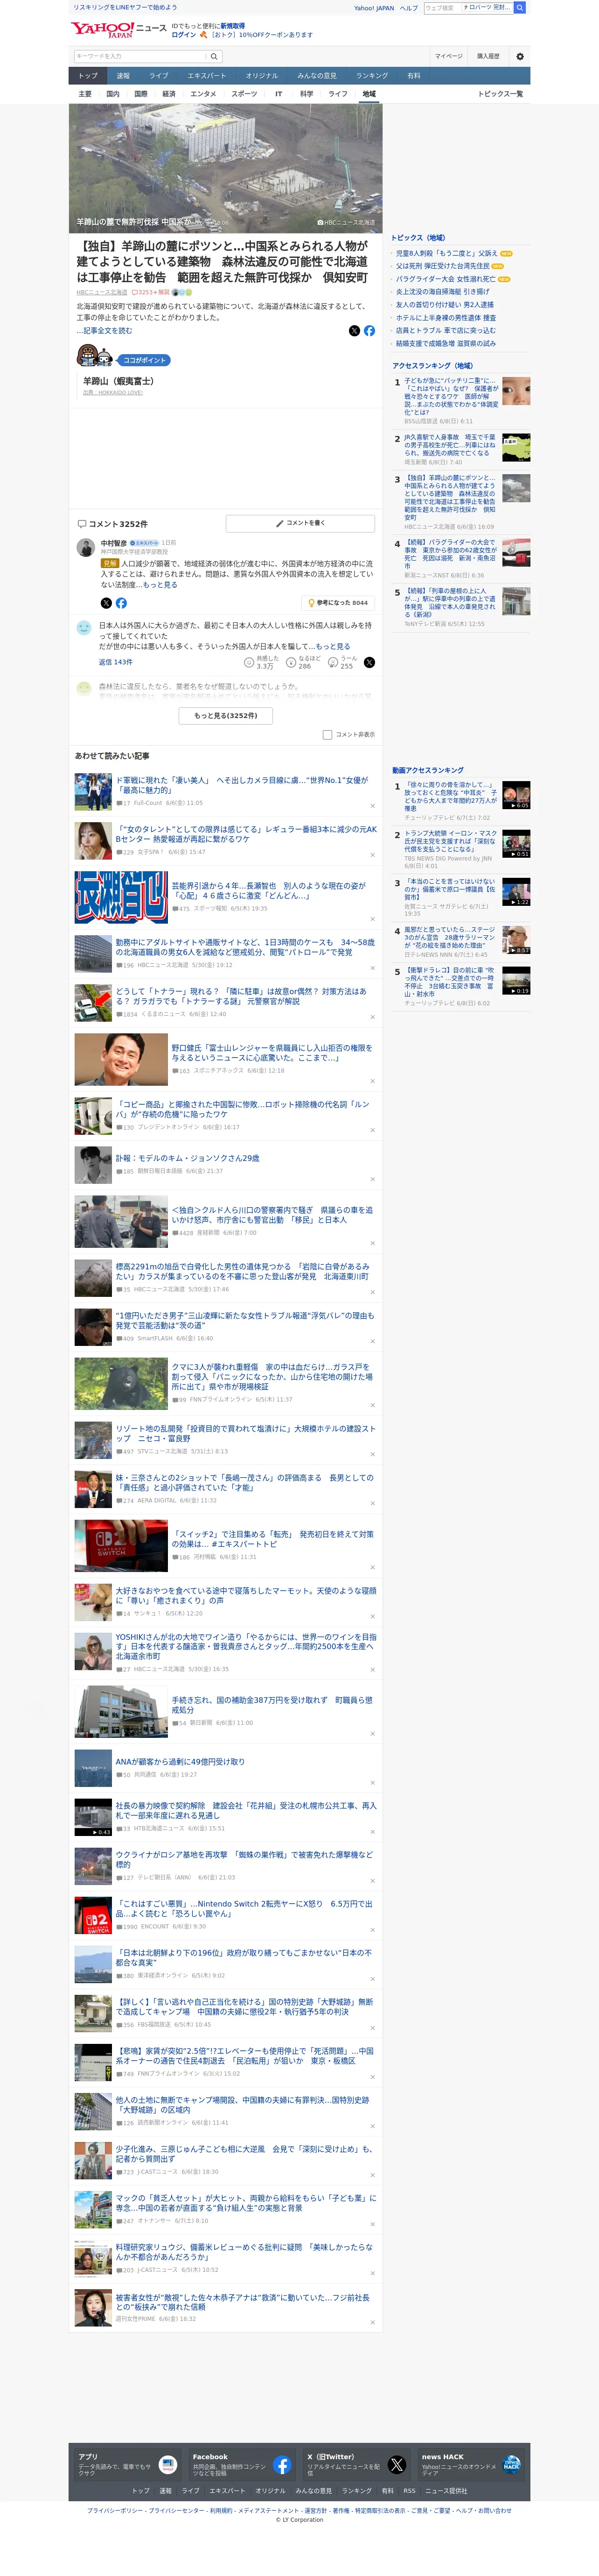599x2576 pixels.
Task: Open トピックス一覧
Action: pyautogui.click(x=500, y=94)
